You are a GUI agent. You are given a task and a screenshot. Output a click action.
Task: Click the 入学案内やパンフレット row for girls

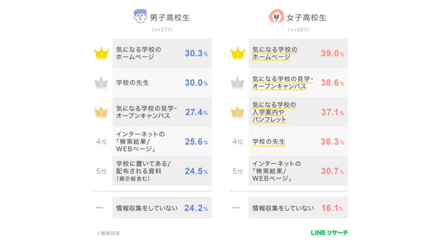point(298,112)
